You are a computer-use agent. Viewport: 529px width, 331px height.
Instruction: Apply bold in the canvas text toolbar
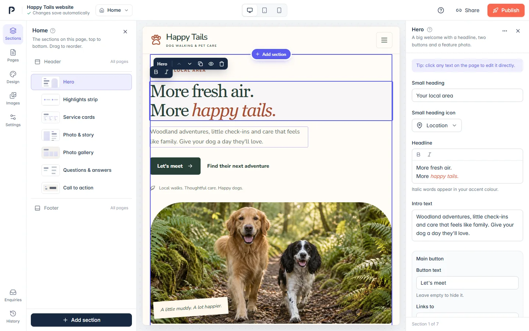[x=156, y=72]
